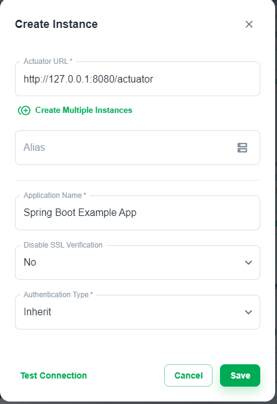
Task: Click the Test Connection link
Action: 53,375
